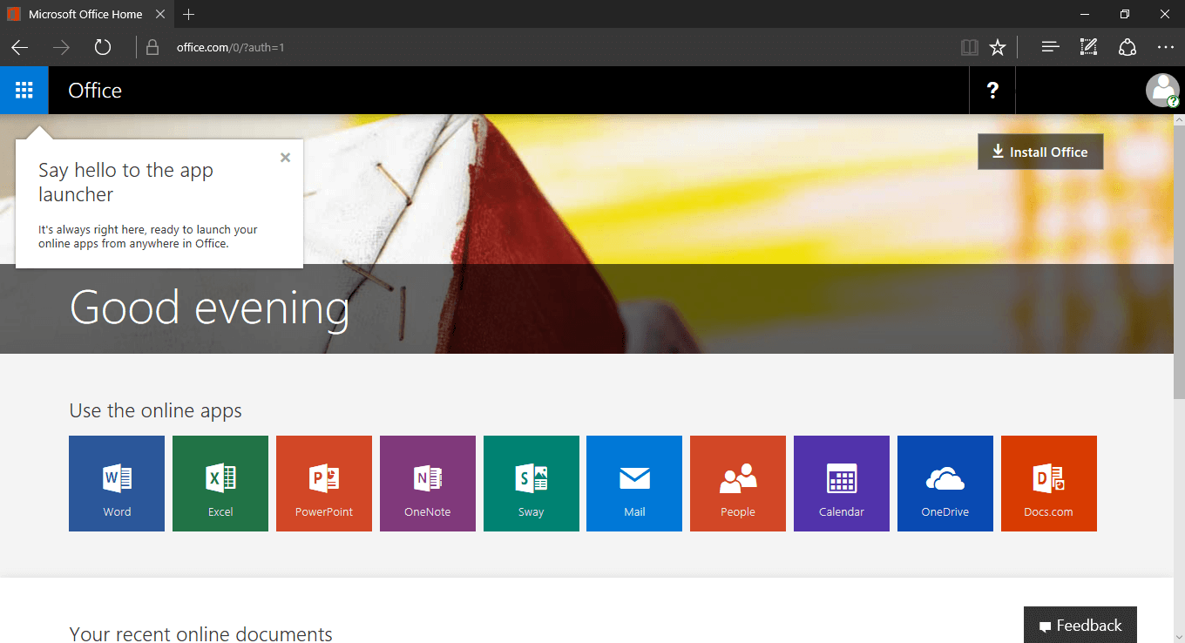Click 'Say hello to the app launcher' text

[126, 182]
